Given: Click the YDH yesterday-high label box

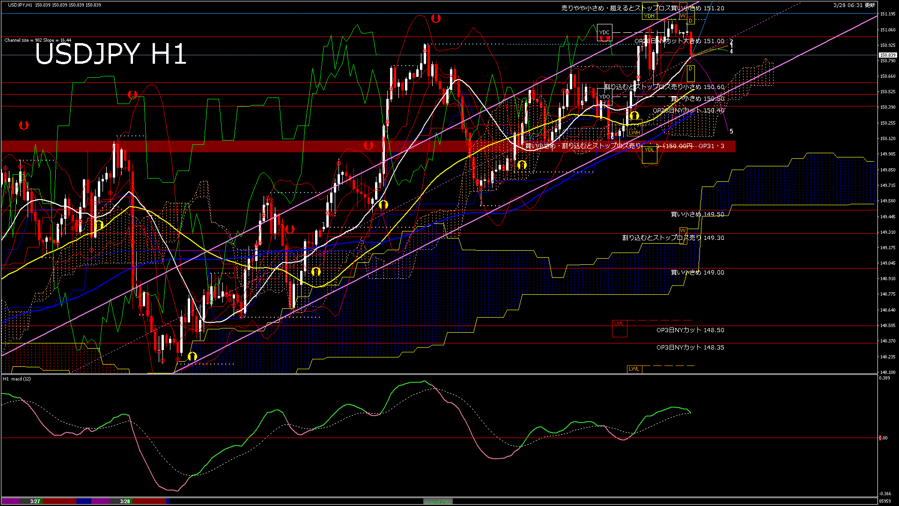Looking at the screenshot, I should [649, 16].
